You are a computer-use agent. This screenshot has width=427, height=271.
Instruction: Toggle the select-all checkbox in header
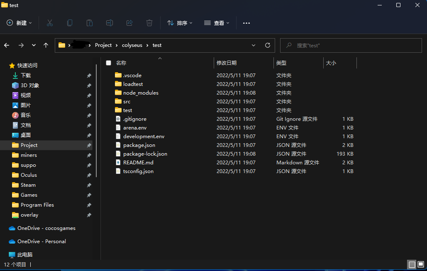(x=108, y=63)
